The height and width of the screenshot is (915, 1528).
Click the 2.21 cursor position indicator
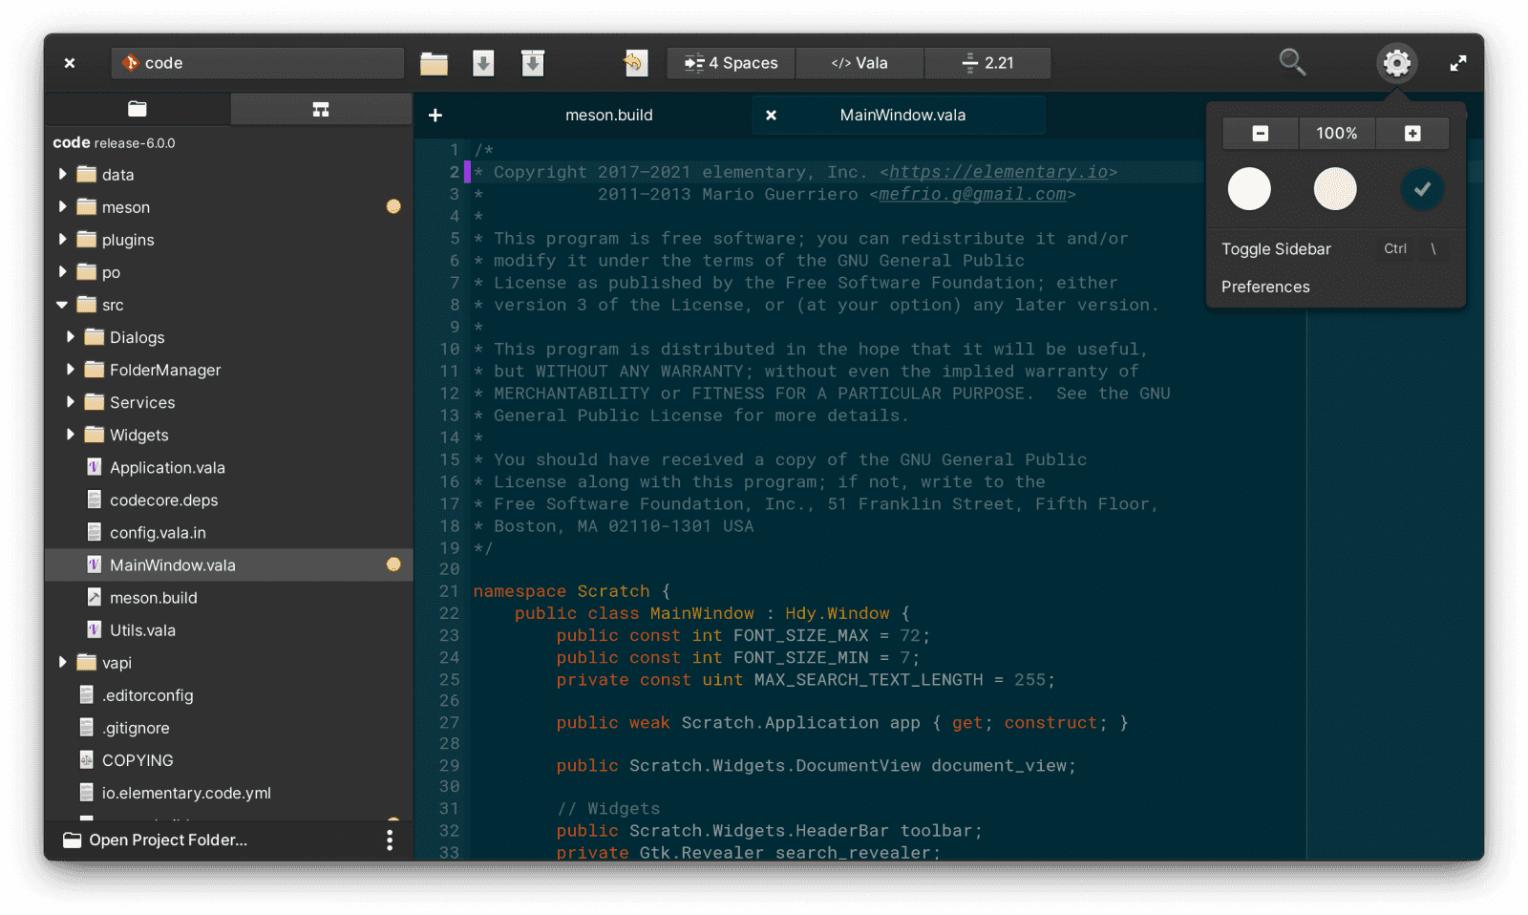pyautogui.click(x=987, y=63)
